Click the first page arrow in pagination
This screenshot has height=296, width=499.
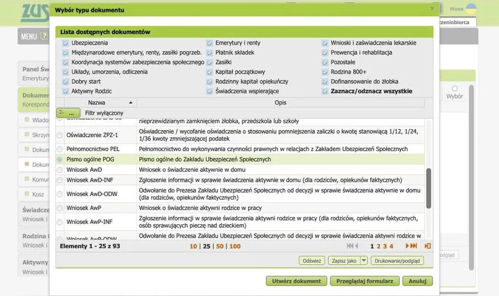[x=349, y=246]
